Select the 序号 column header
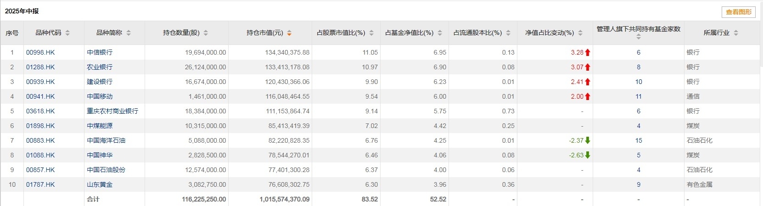 12,33
